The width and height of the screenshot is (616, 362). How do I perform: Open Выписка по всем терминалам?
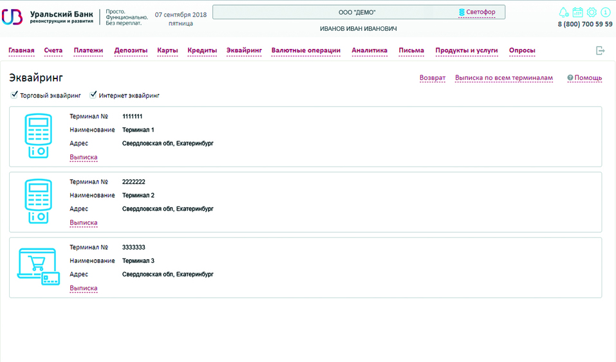click(503, 78)
